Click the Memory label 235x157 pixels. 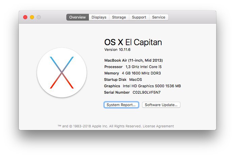(112, 73)
